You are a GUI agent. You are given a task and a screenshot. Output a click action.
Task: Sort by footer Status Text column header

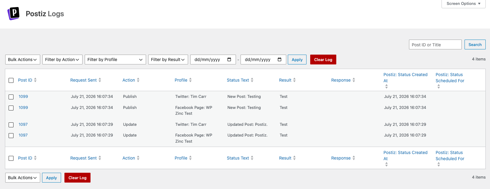pos(238,158)
